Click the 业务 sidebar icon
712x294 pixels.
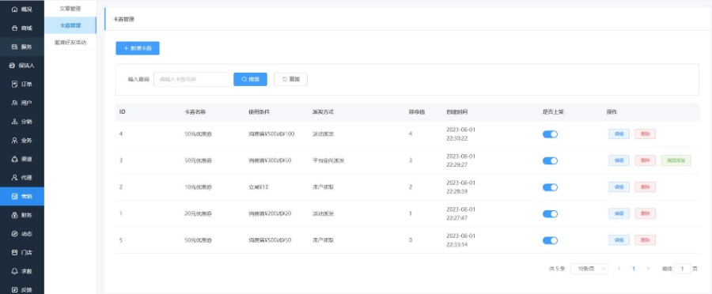[x=14, y=141]
